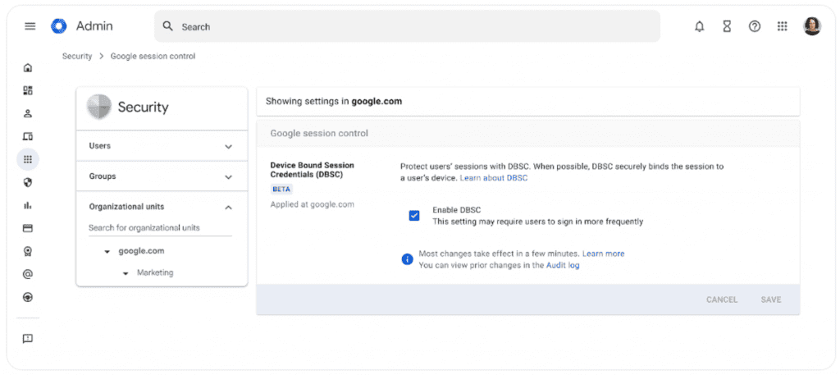This screenshot has width=840, height=375.
Task: Open Users person icon in sidebar
Action: [28, 113]
